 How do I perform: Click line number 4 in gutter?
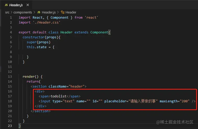point(11,32)
